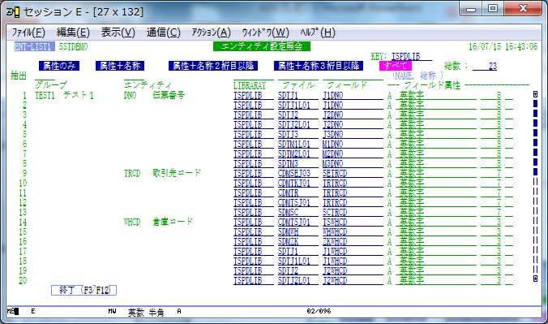Click the field name M1DNO
The image size is (548, 324).
tap(353, 145)
